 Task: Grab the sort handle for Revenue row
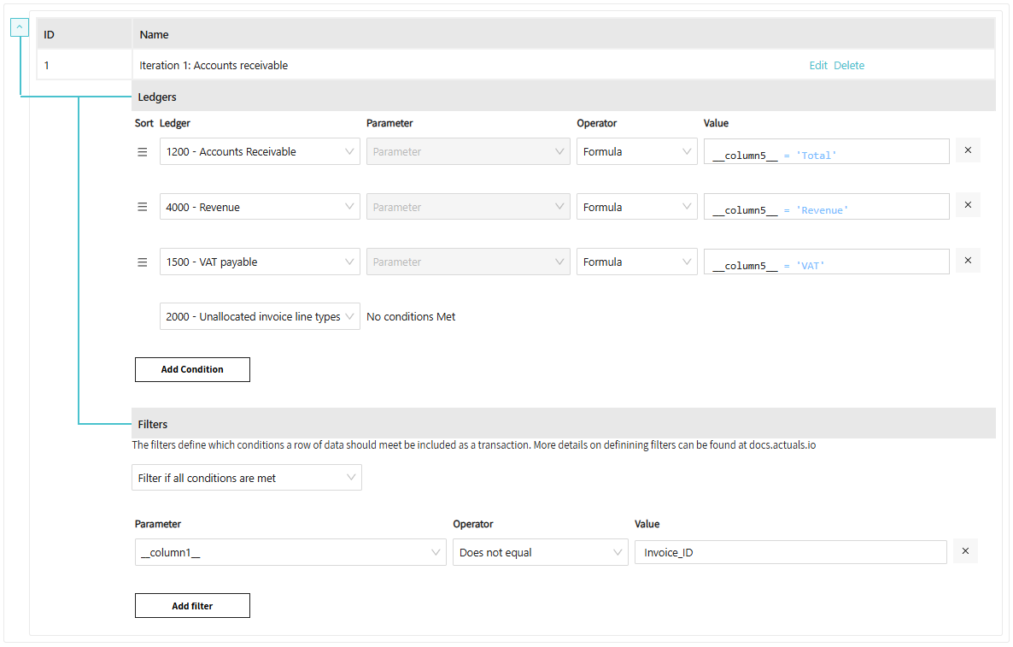(143, 207)
